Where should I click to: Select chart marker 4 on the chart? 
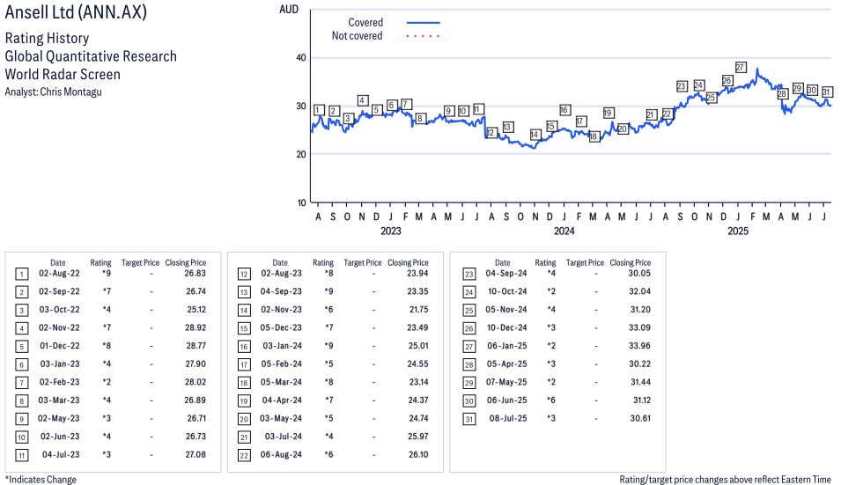pos(363,100)
